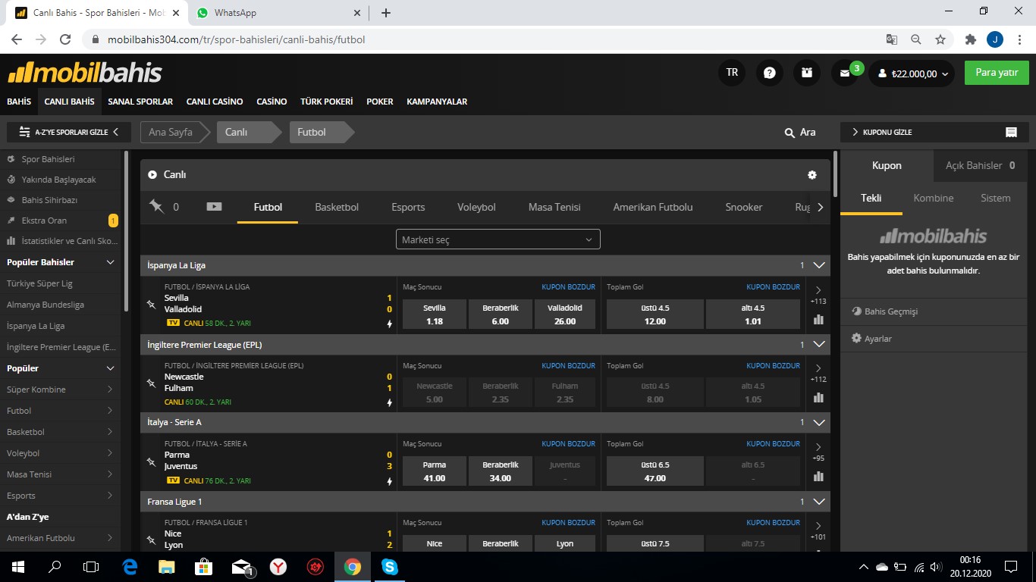The image size is (1036, 582).
Task: Bet on Sevilla to win at 1.18
Action: coord(435,314)
